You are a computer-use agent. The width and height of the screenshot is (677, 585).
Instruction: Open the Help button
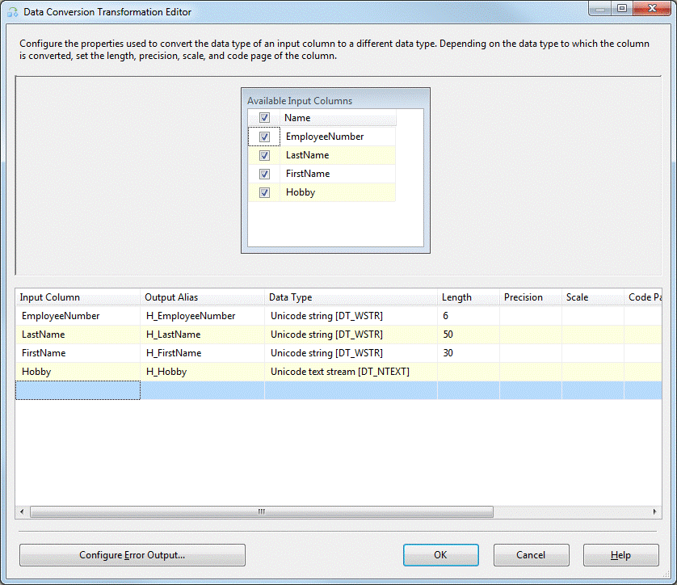[x=621, y=555]
